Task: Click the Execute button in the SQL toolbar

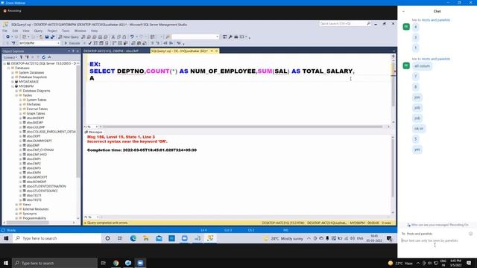Action: tap(72, 43)
